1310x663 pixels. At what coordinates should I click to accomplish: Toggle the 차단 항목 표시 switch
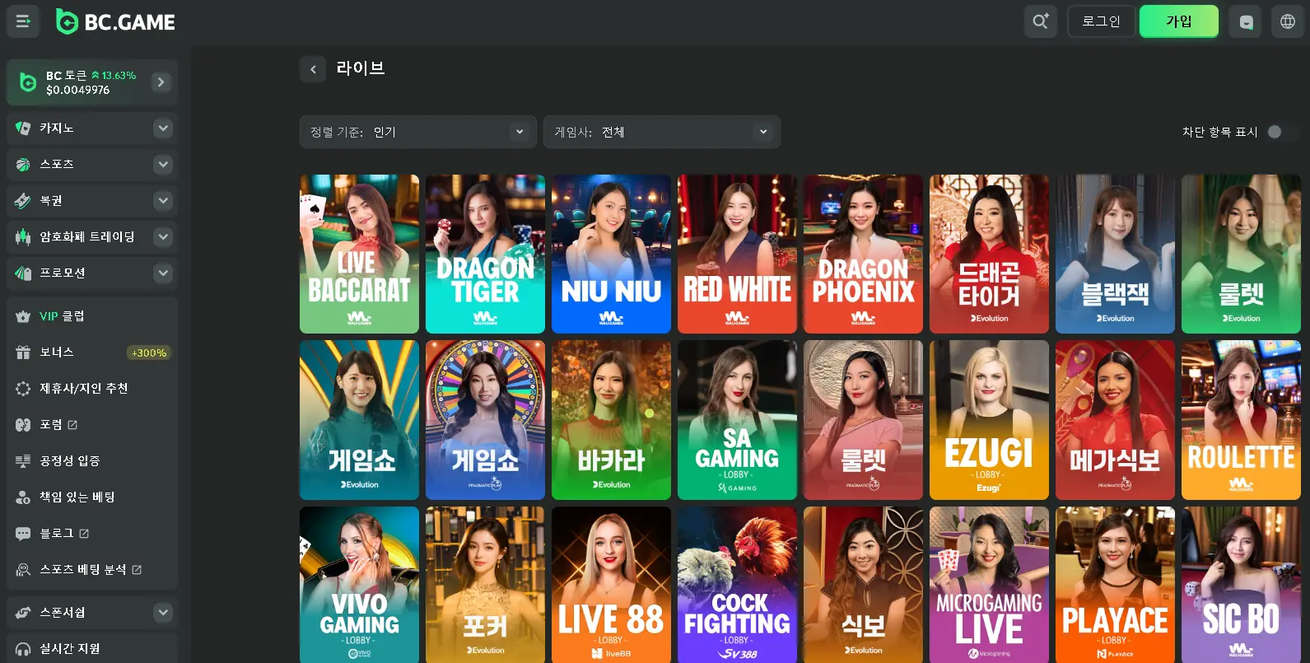(x=1280, y=132)
